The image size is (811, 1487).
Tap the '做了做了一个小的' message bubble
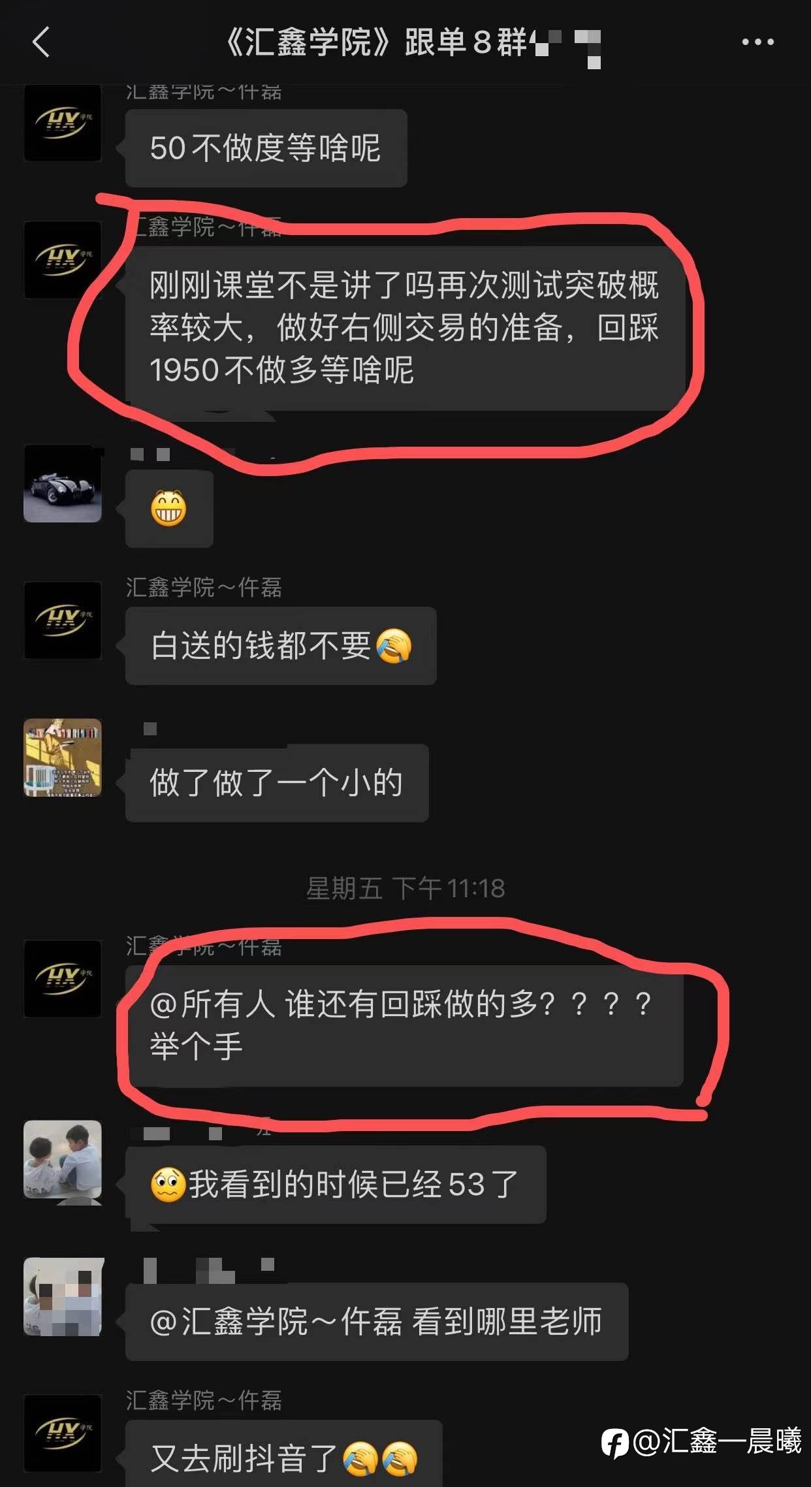(x=277, y=783)
